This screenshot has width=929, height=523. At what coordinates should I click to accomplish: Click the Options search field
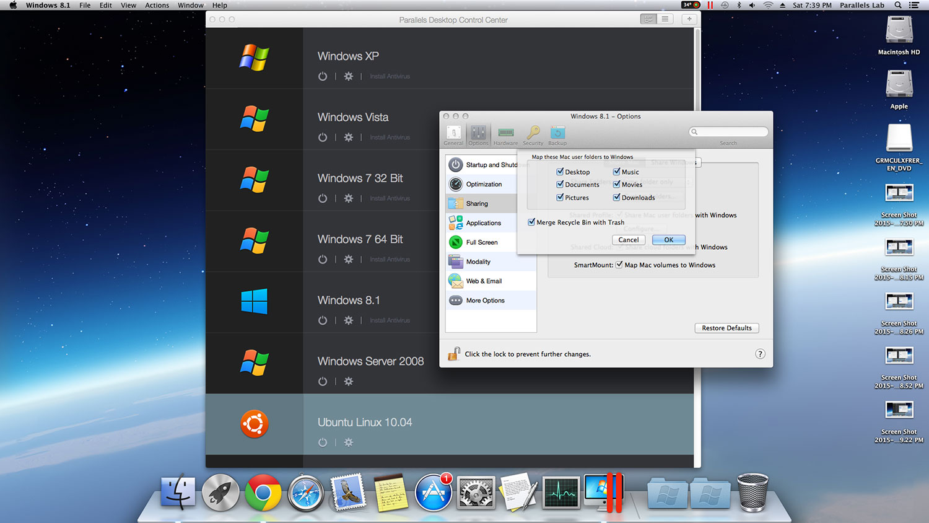[x=728, y=132]
